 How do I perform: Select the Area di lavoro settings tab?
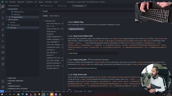[54, 16]
